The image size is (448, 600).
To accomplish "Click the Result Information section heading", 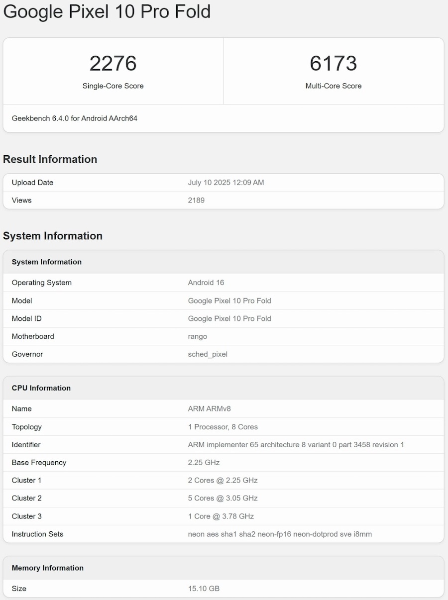I will 50,159.
